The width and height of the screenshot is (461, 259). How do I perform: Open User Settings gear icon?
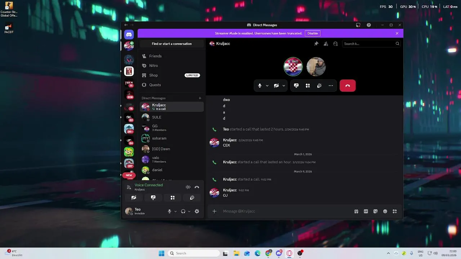click(197, 212)
